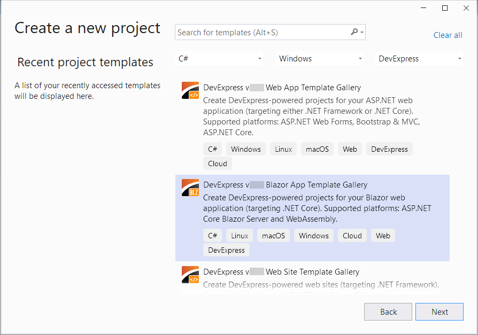Click the search magnifier icon
This screenshot has width=478, height=335.
[x=355, y=32]
